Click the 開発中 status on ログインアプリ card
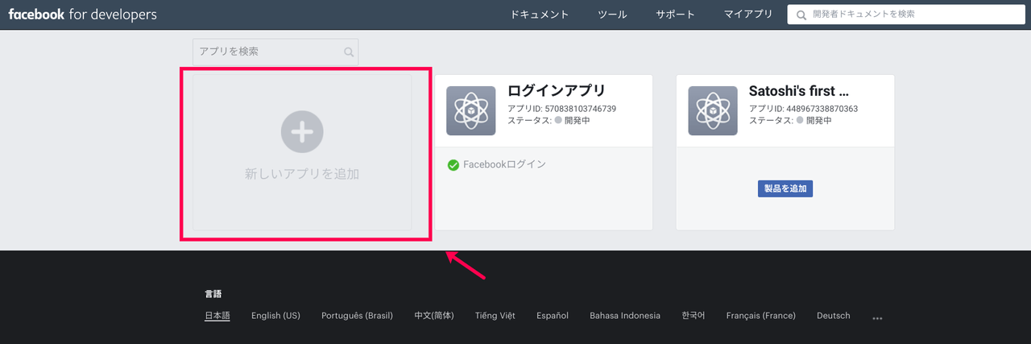The height and width of the screenshot is (344, 1031). click(572, 120)
